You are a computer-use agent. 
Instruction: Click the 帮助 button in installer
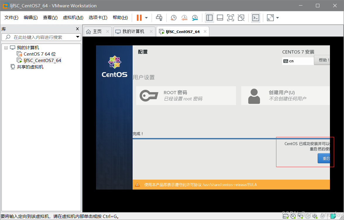point(322,60)
